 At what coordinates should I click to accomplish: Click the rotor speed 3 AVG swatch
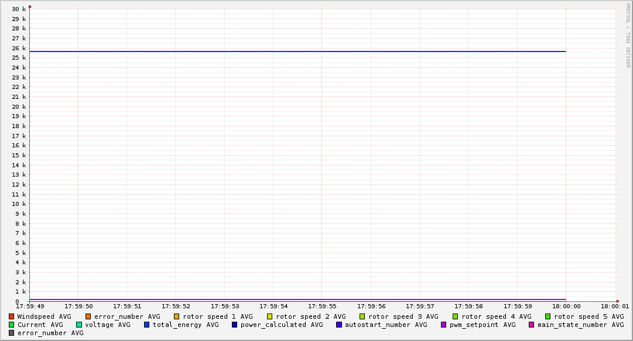(x=362, y=316)
